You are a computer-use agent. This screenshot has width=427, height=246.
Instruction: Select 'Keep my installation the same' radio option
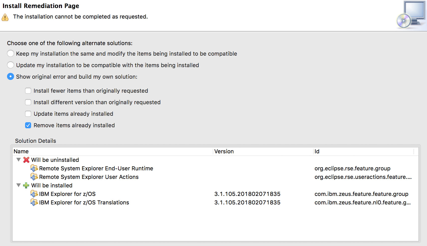(11, 54)
